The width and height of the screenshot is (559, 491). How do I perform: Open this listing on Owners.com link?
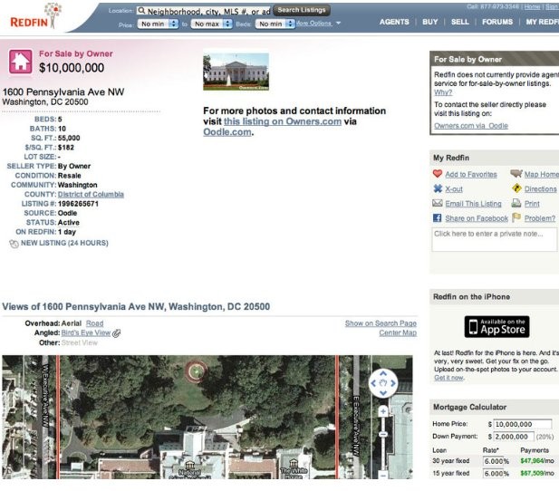pyautogui.click(x=283, y=121)
